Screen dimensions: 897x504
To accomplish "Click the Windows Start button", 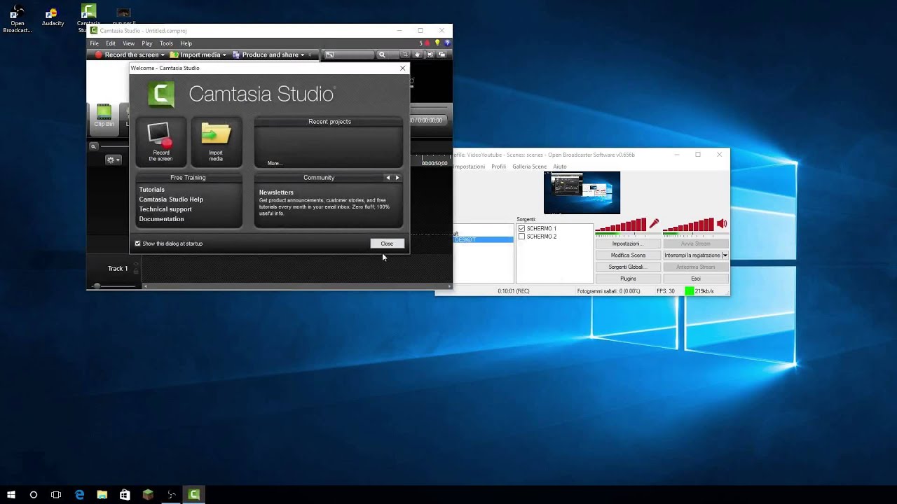I will (x=11, y=495).
